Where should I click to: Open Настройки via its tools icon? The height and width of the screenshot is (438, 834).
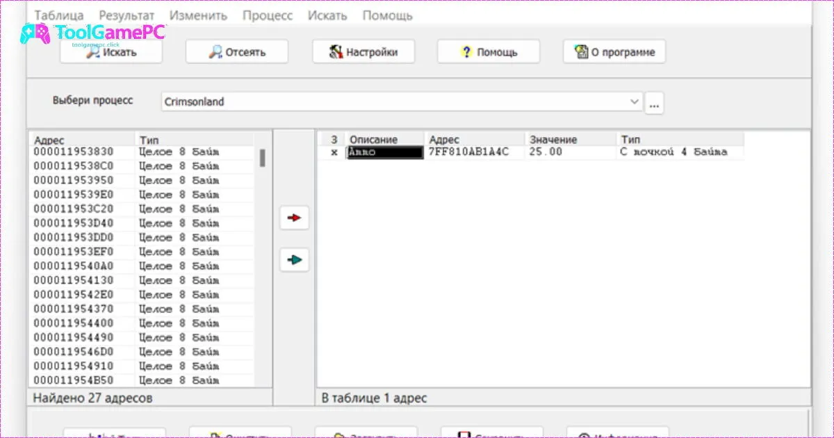point(336,52)
